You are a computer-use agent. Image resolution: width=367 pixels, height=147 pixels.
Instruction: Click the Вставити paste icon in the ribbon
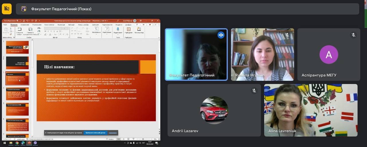click(6, 29)
